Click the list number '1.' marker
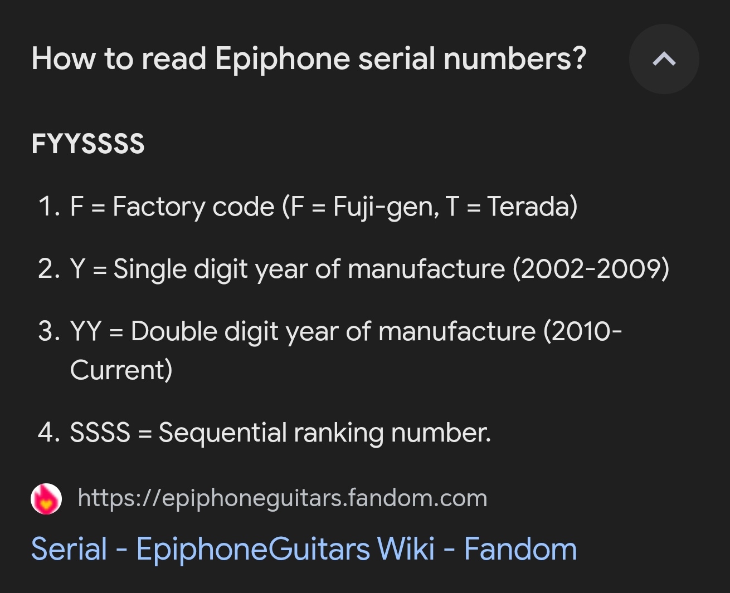 click(x=49, y=207)
